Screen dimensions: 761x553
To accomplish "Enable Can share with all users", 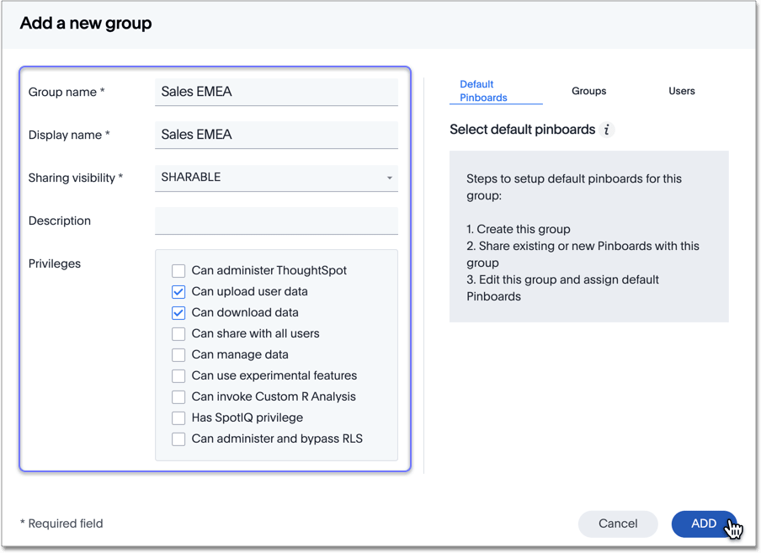I will click(x=178, y=333).
